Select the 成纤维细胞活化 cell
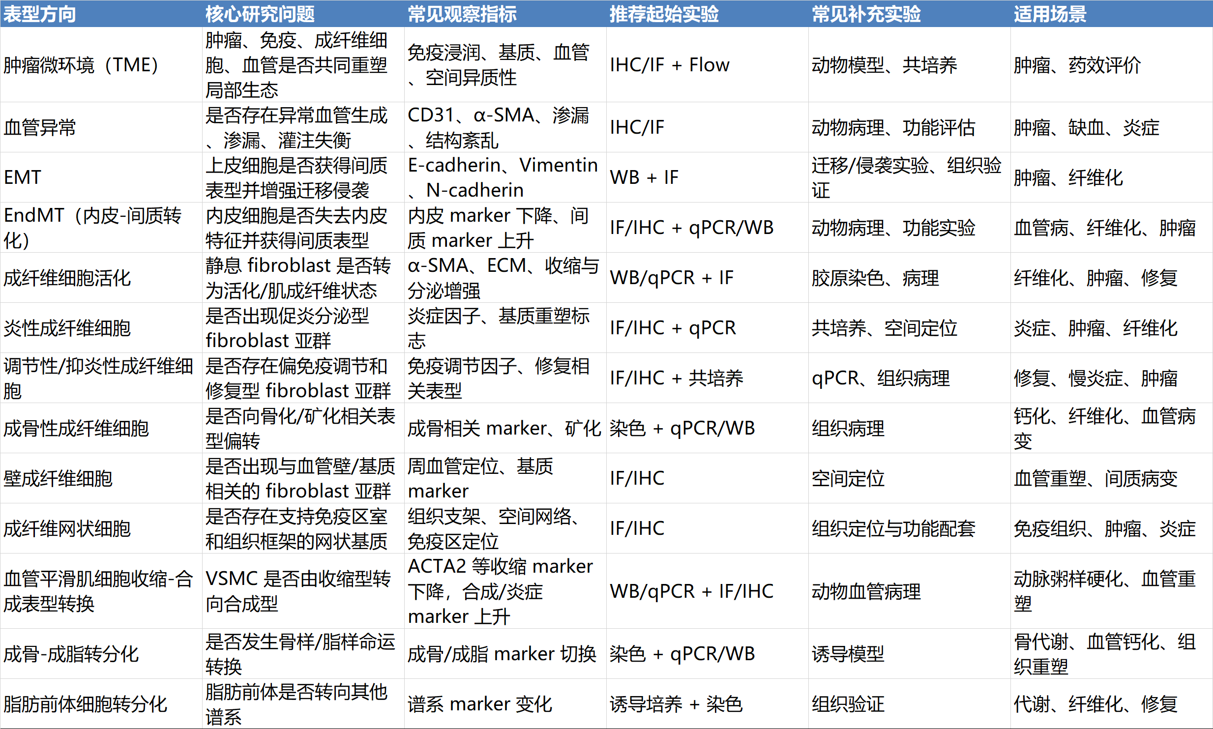The height and width of the screenshot is (729, 1213). click(67, 278)
